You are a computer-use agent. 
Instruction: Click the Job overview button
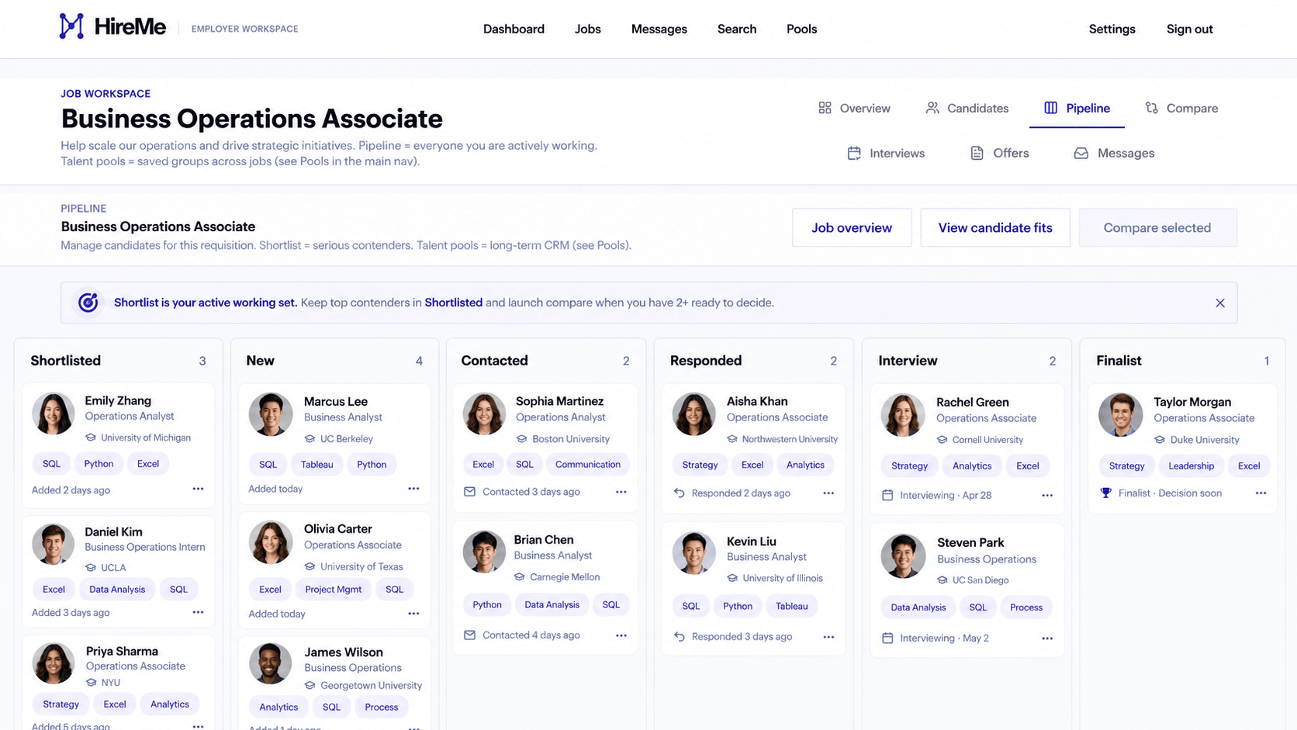852,227
